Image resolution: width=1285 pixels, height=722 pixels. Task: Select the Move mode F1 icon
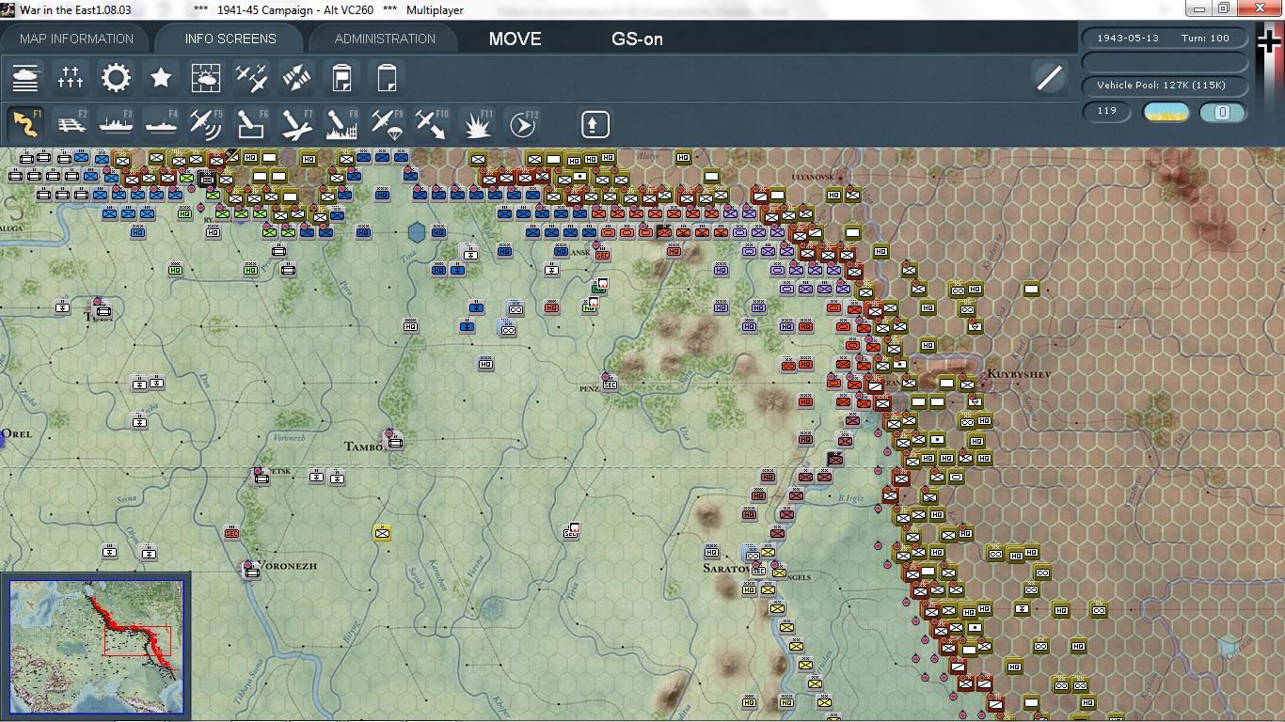tap(26, 124)
